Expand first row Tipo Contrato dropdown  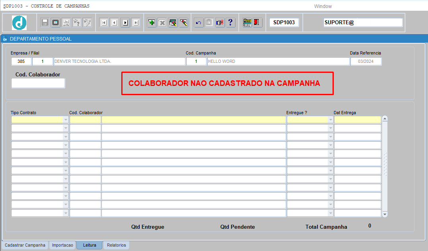pyautogui.click(x=66, y=120)
